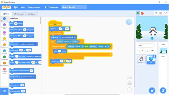Select the Движение block category
The height and width of the screenshot is (95, 169).
coord(4,19)
